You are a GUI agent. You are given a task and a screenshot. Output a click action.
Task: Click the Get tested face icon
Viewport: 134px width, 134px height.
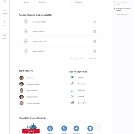tap(90, 128)
